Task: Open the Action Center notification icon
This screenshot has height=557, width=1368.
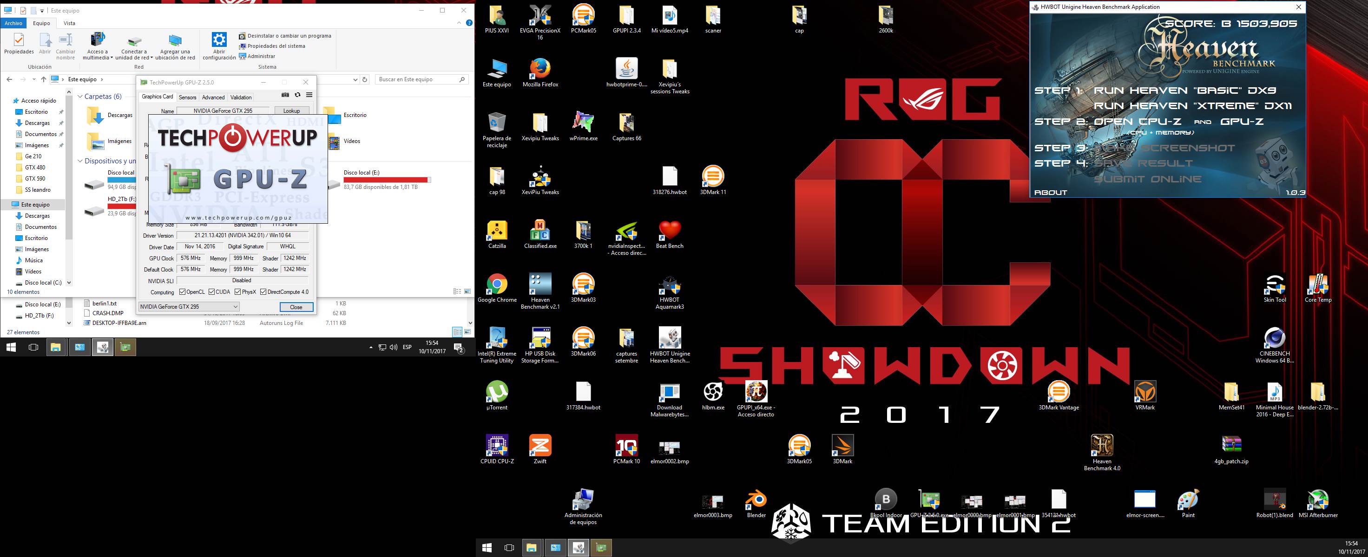Action: click(459, 348)
